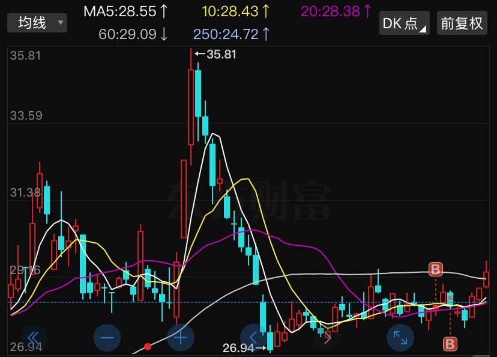Open the DK 点 options button
The width and height of the screenshot is (497, 357).
(405, 23)
